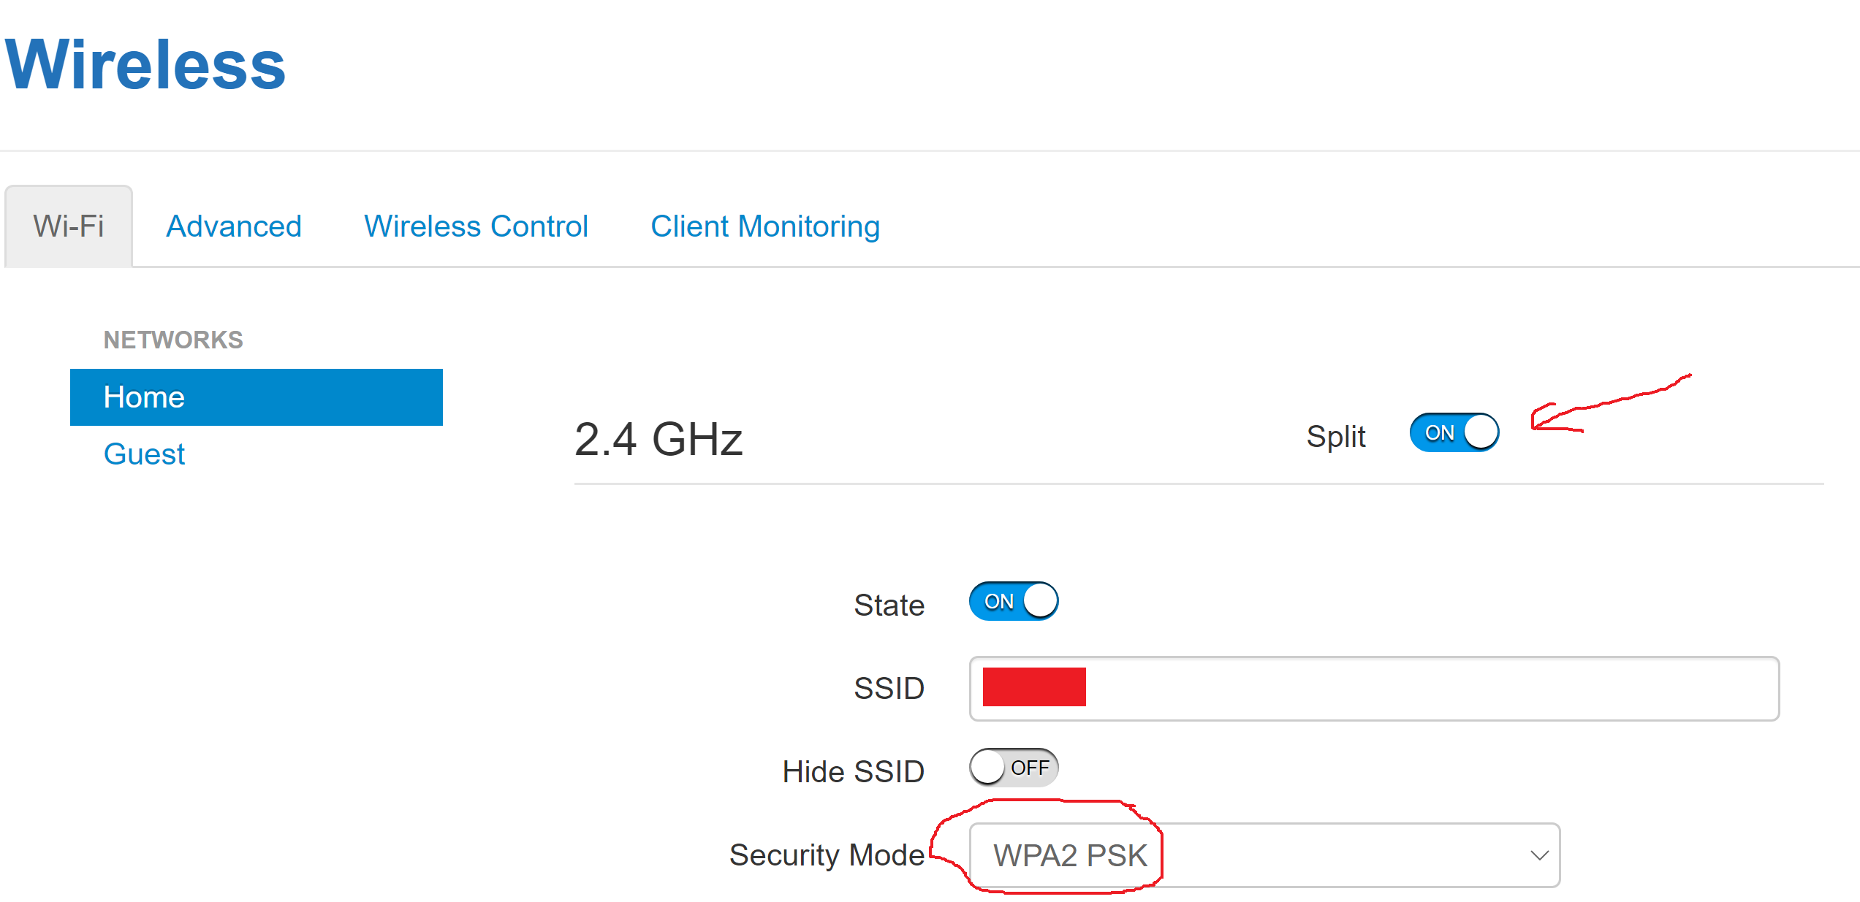Click the Hide SSID label
Screen dimensions: 1860x902
pos(854,771)
